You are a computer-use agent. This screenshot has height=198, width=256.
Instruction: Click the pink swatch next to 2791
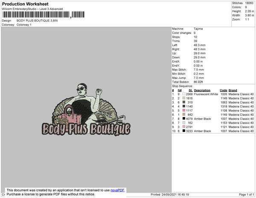coord(184,127)
